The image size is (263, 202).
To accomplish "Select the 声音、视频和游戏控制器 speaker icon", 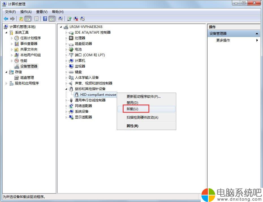I will [x=71, y=83].
